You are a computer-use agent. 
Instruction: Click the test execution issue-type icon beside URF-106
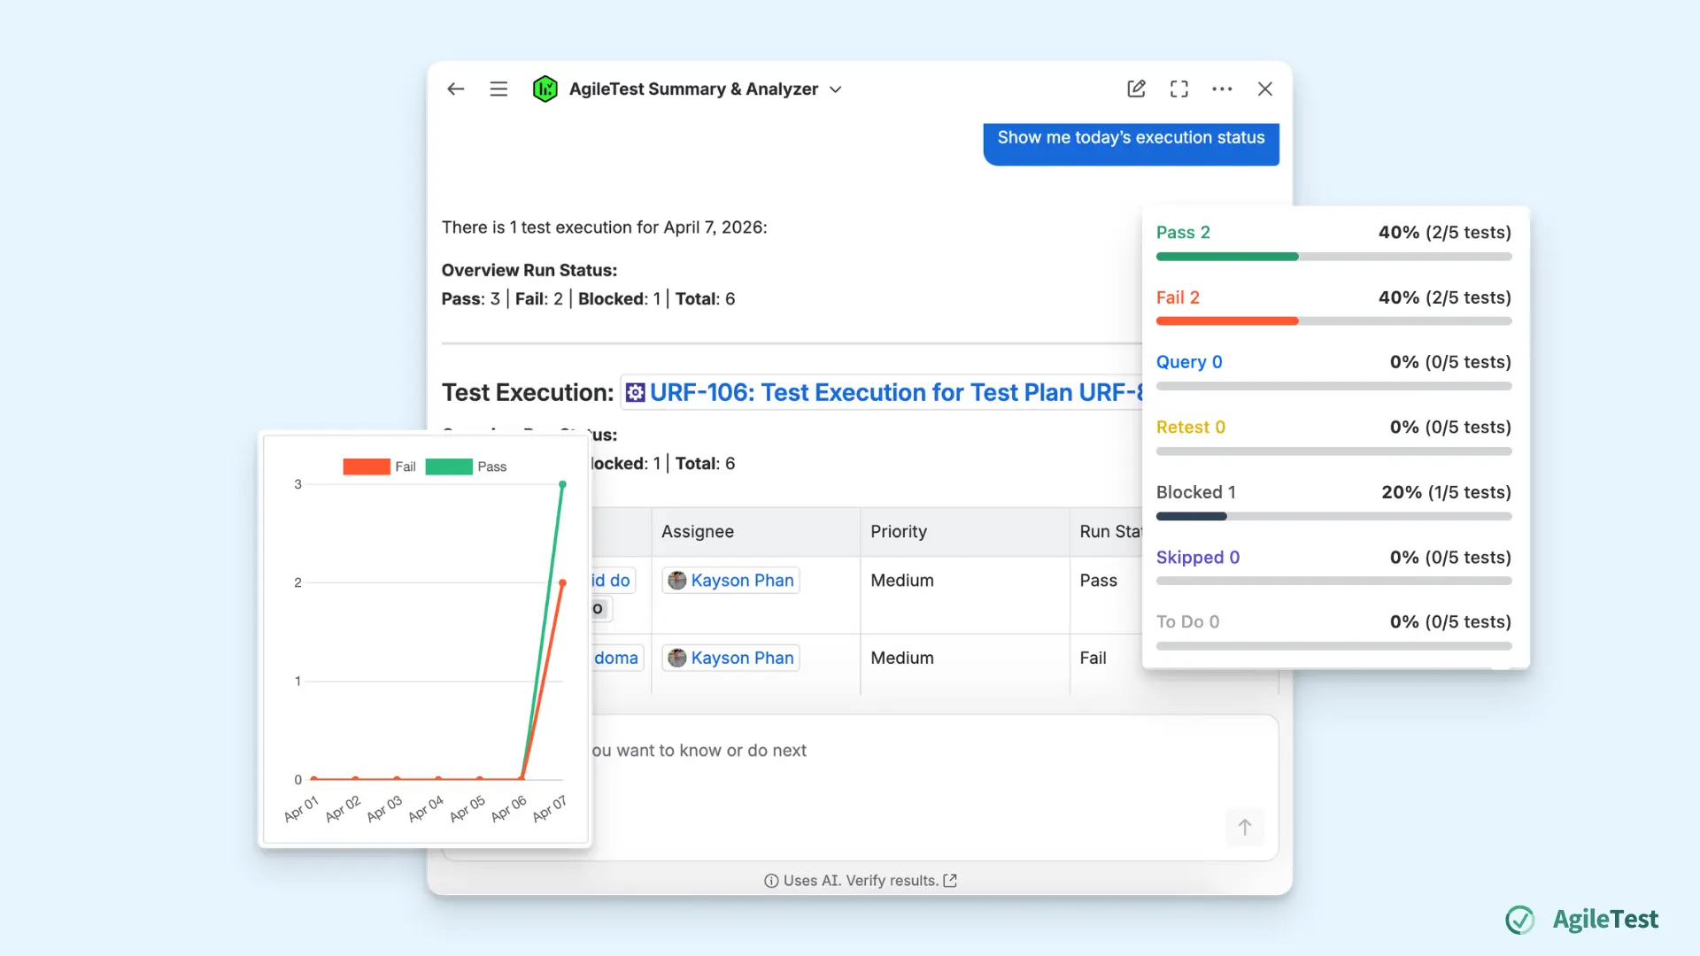pyautogui.click(x=635, y=392)
